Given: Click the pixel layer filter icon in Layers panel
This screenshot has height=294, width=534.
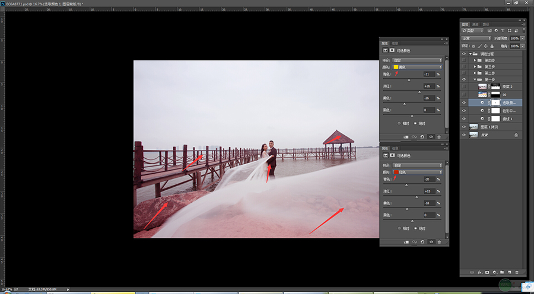Looking at the screenshot, I should [490, 31].
